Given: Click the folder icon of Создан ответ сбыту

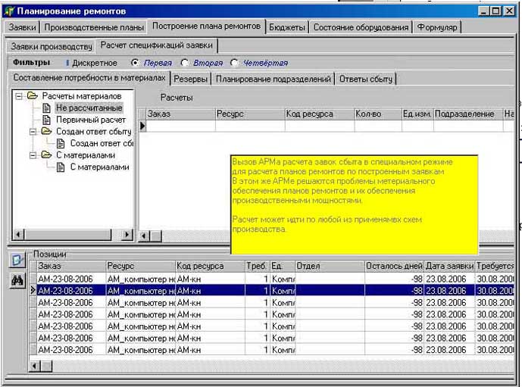Looking at the screenshot, I should pos(46,131).
